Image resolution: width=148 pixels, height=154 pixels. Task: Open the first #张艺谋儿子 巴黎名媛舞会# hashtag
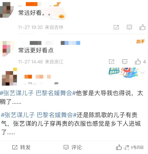[38, 93]
